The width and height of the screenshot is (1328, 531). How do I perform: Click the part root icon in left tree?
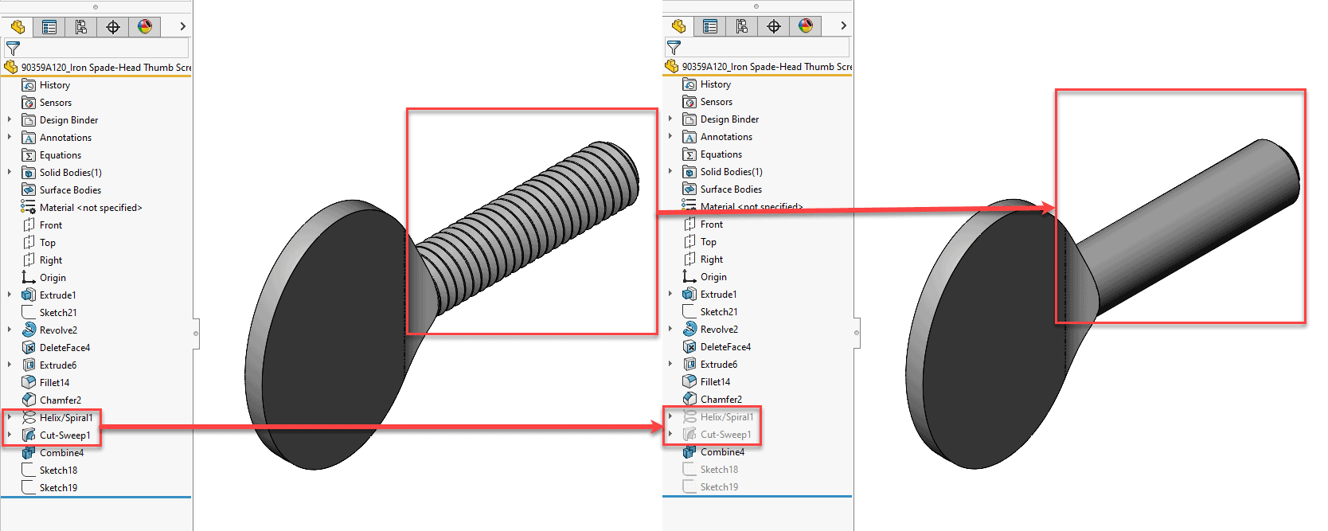point(11,68)
